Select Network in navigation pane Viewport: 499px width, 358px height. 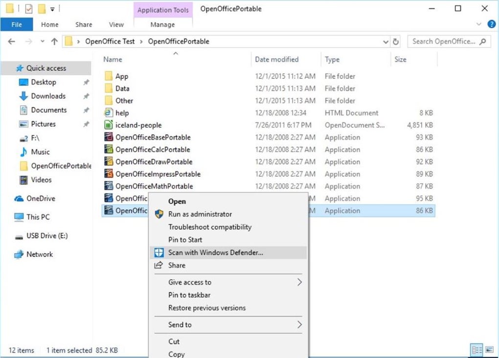(40, 254)
